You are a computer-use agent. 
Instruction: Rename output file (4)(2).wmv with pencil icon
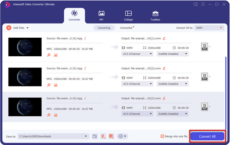tap(164, 68)
